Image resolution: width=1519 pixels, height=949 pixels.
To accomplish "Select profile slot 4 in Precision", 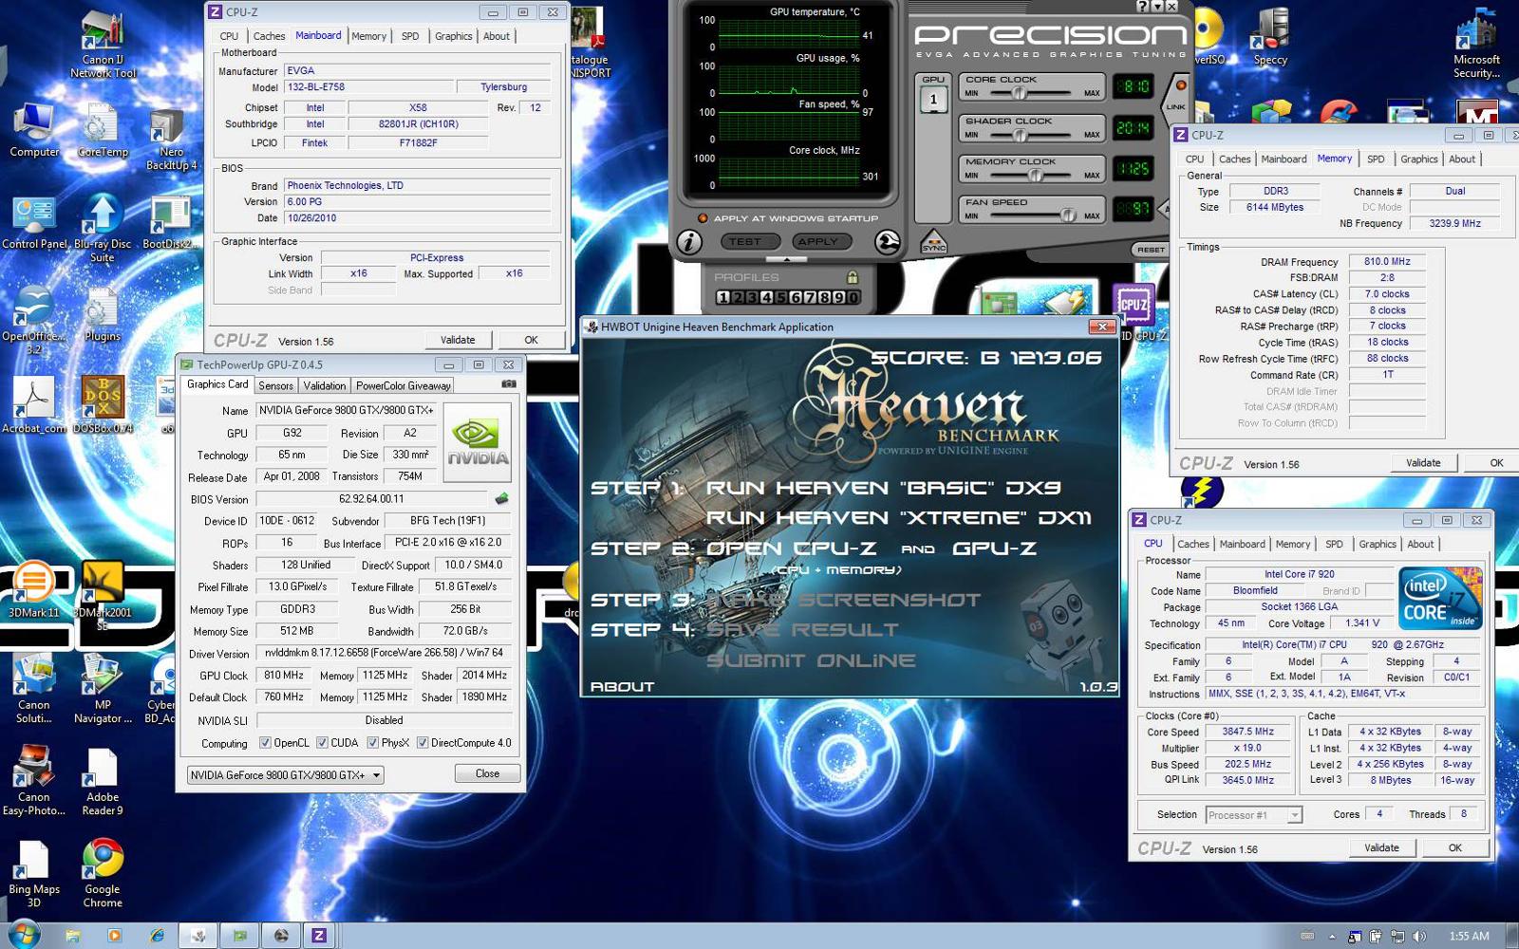I will coord(766,297).
